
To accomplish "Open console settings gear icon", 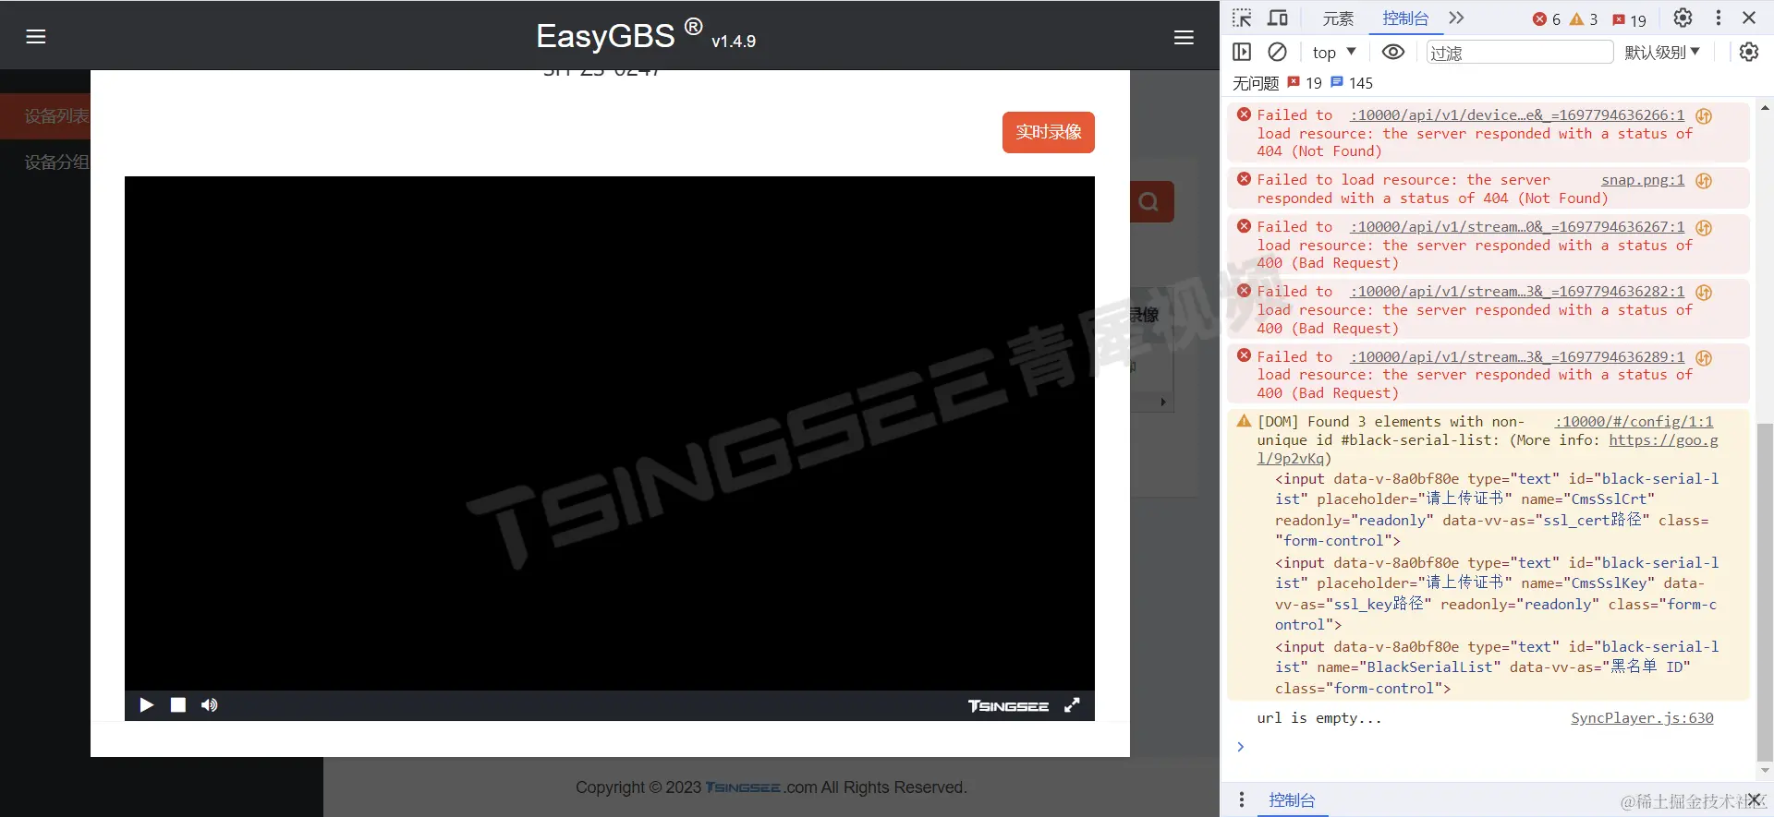I will tap(1749, 53).
